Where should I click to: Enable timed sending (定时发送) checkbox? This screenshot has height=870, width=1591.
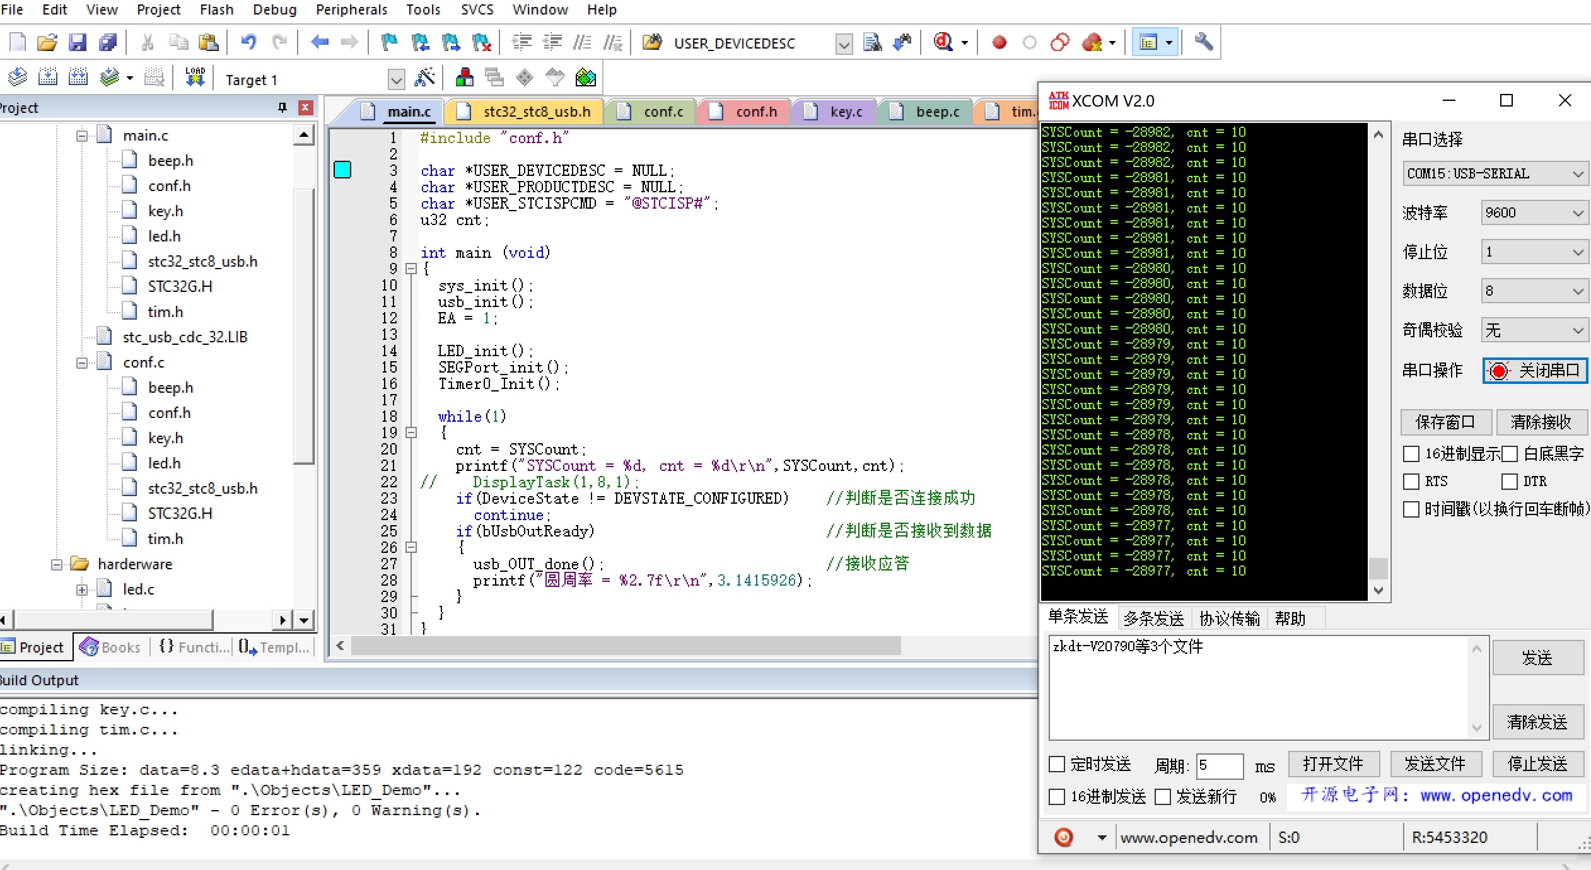(x=1057, y=765)
